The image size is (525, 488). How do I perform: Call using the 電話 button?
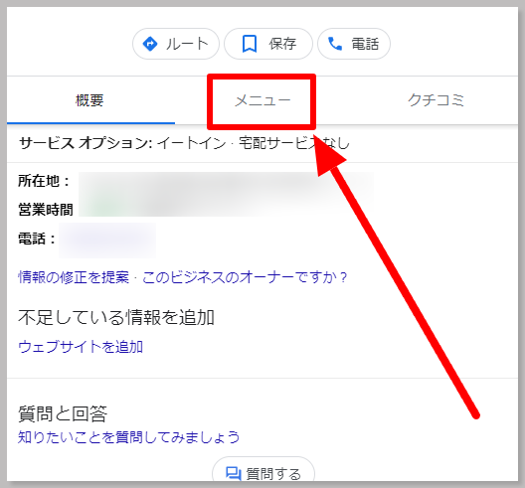(x=354, y=44)
